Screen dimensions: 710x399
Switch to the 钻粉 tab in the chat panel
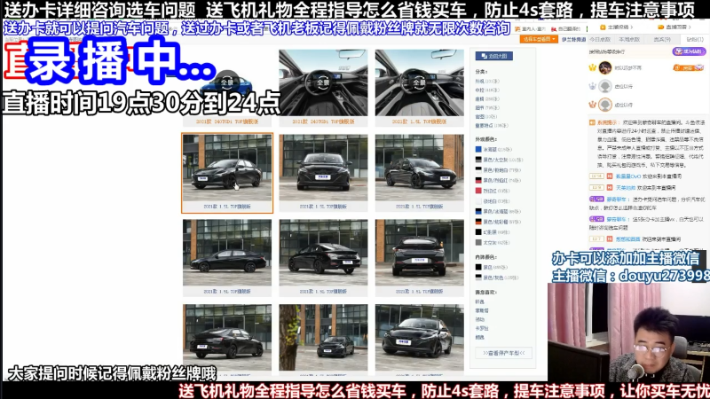[695, 40]
